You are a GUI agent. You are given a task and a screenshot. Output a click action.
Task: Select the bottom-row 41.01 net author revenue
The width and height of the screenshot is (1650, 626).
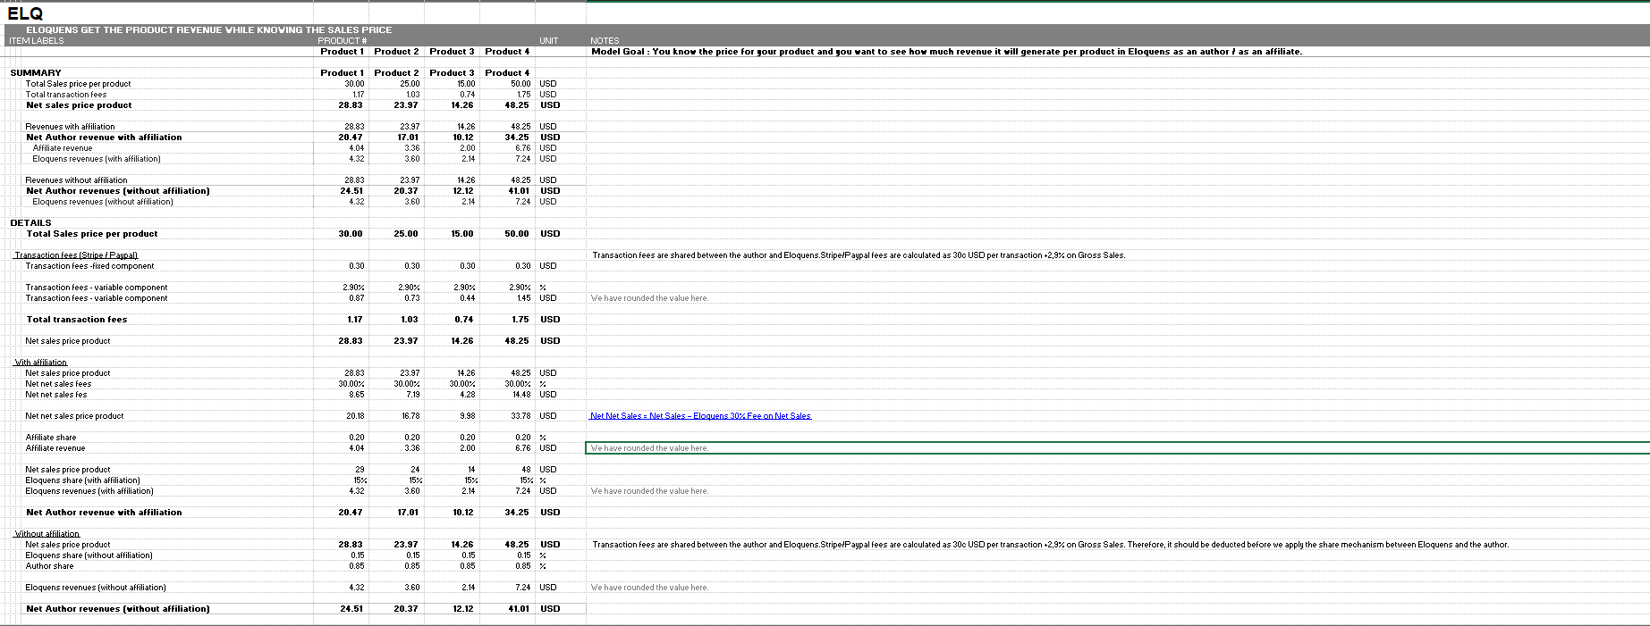[518, 609]
